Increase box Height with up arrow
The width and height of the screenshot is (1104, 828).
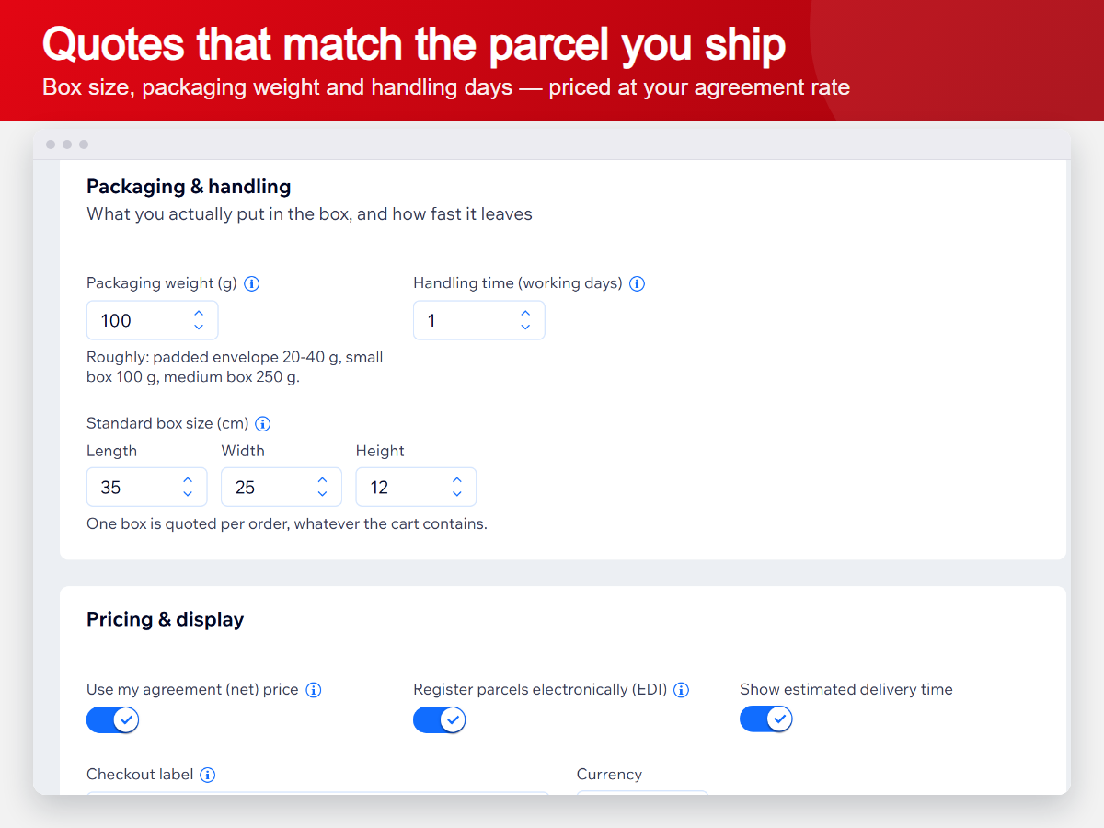tap(457, 480)
